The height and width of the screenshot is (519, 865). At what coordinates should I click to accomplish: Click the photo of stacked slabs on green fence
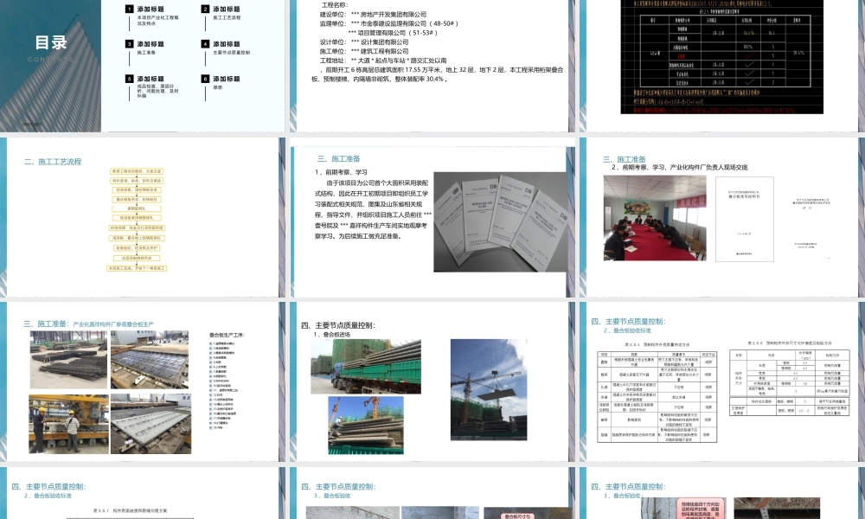(366, 426)
